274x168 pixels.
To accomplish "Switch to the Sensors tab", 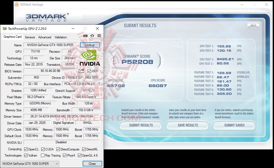I will coord(30,37).
